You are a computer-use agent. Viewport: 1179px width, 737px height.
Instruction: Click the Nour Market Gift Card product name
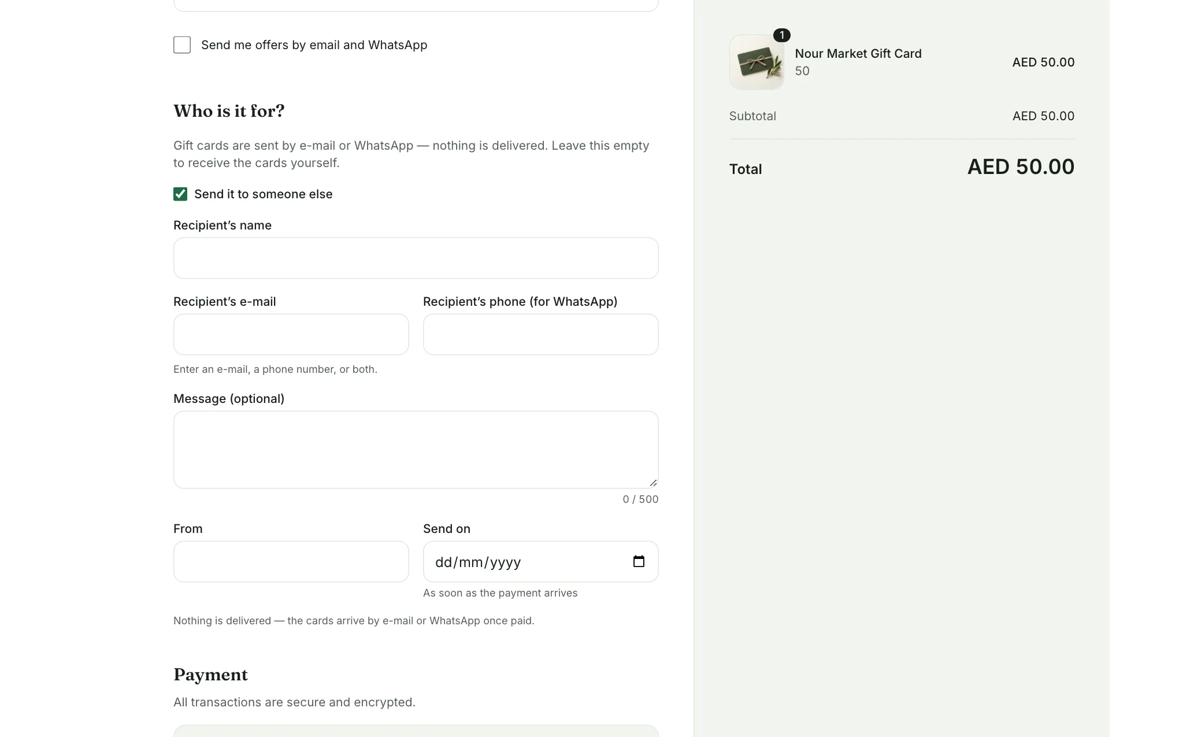(x=858, y=54)
